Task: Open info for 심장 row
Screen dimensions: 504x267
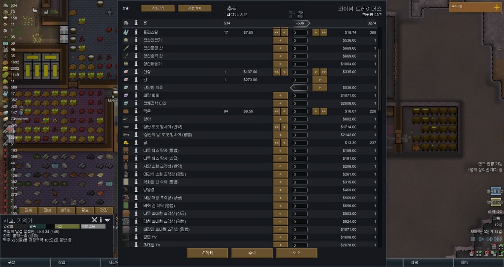Action: pyautogui.click(x=136, y=72)
